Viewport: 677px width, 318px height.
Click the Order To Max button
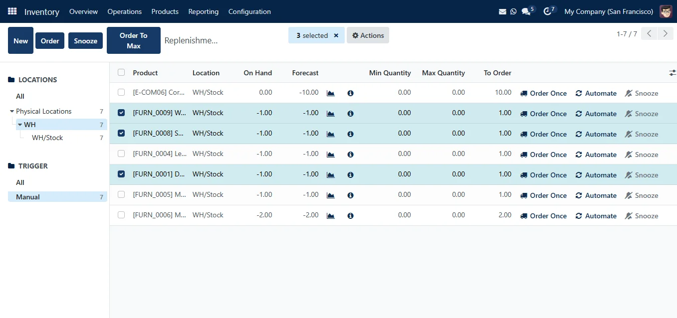tap(134, 40)
